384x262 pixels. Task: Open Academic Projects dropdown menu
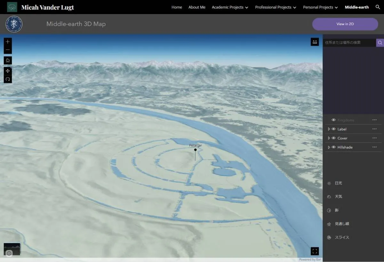(x=230, y=7)
